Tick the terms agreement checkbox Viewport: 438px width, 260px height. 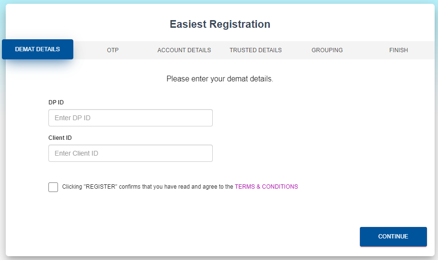[53, 187]
